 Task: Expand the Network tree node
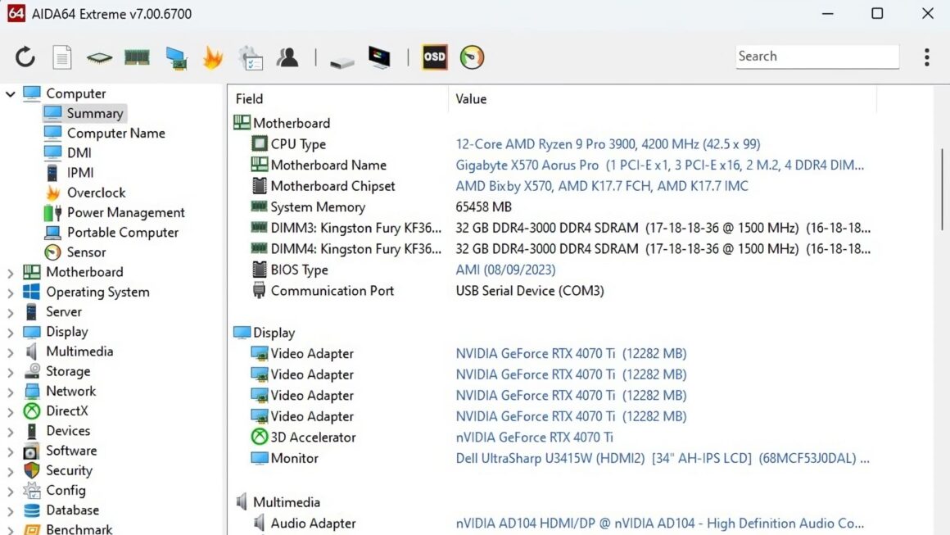click(x=11, y=392)
